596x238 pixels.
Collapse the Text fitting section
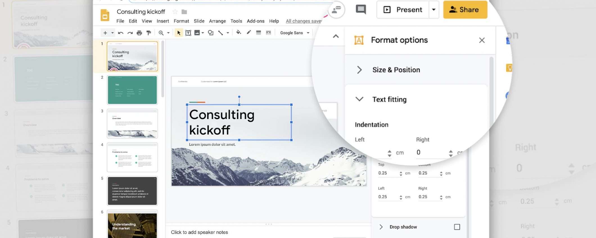[359, 99]
